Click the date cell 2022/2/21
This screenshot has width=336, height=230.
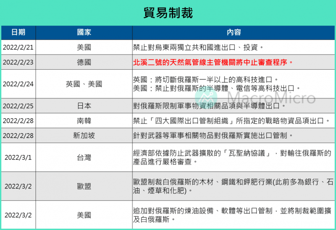(x=18, y=47)
